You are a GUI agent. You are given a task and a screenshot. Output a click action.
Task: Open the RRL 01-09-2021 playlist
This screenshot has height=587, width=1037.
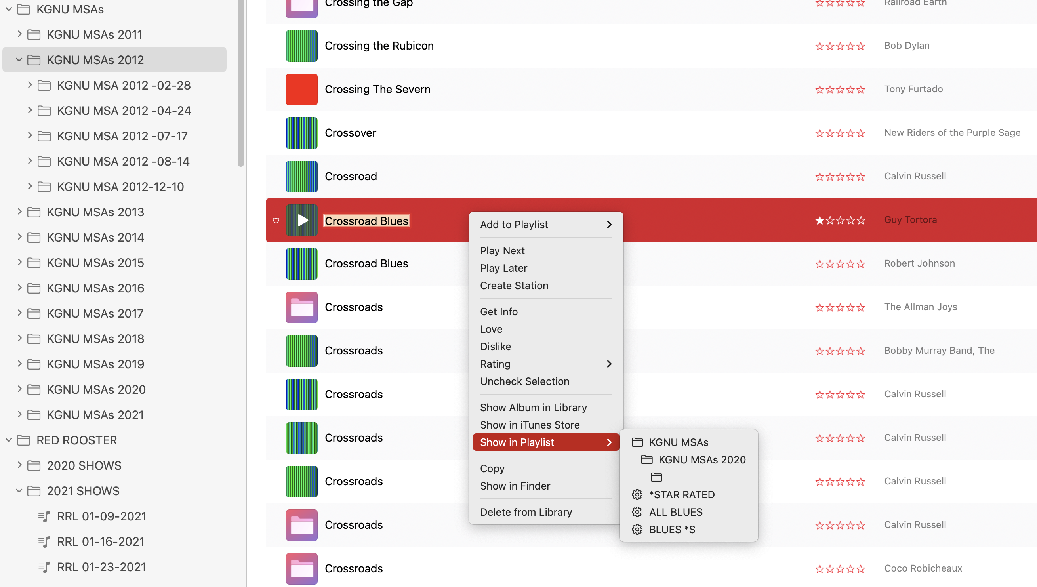tap(101, 516)
